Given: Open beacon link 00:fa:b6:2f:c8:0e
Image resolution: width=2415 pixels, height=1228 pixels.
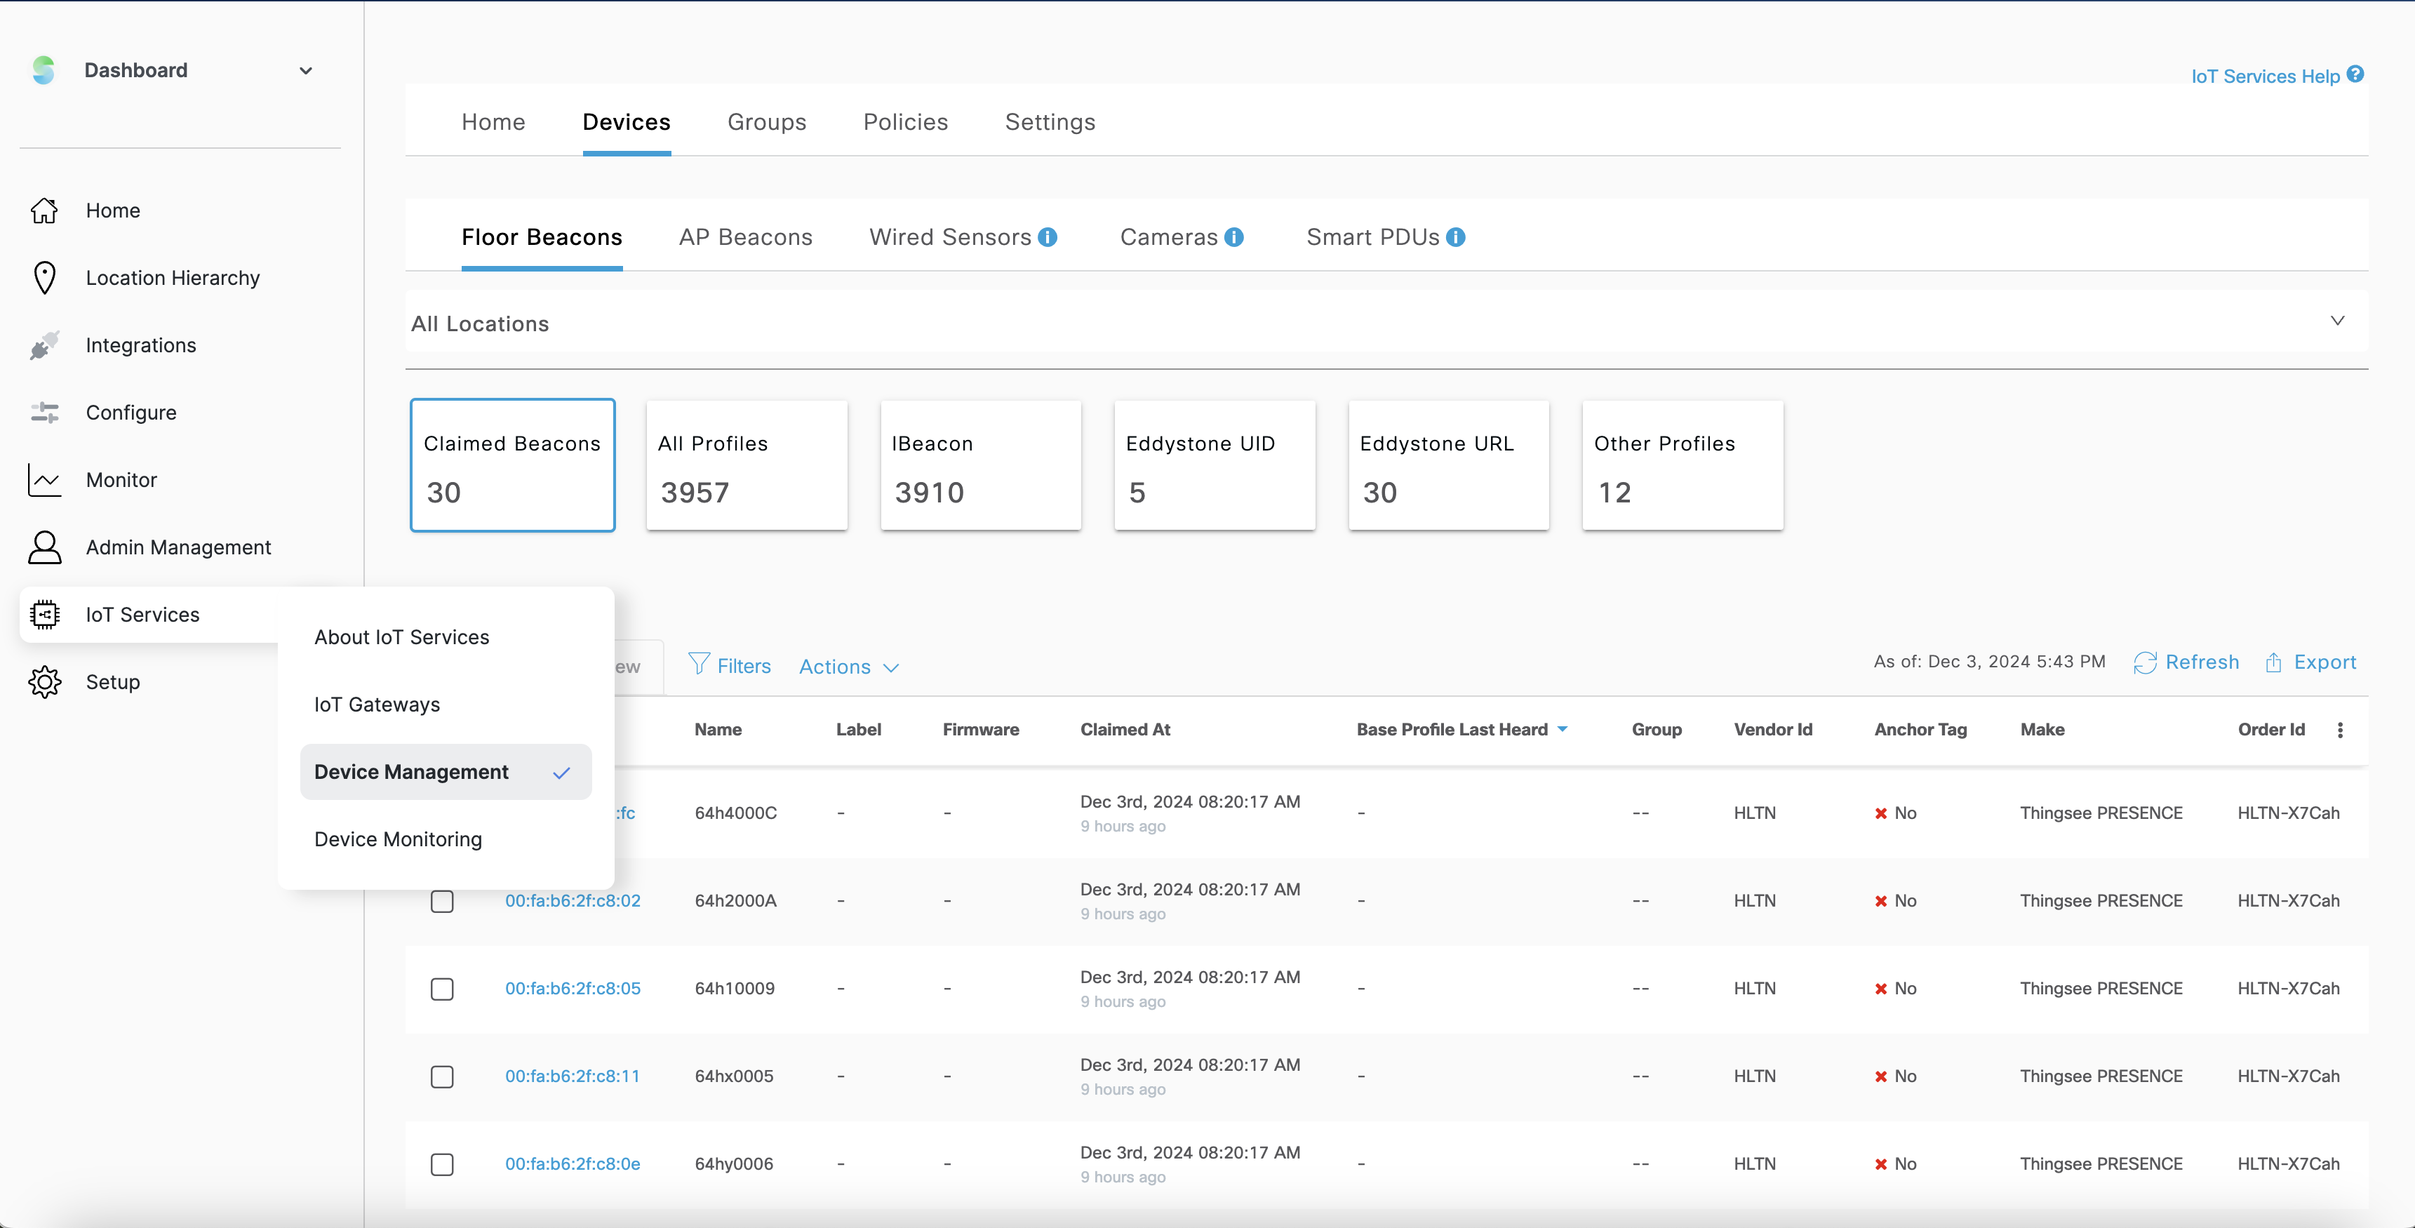Looking at the screenshot, I should point(572,1163).
